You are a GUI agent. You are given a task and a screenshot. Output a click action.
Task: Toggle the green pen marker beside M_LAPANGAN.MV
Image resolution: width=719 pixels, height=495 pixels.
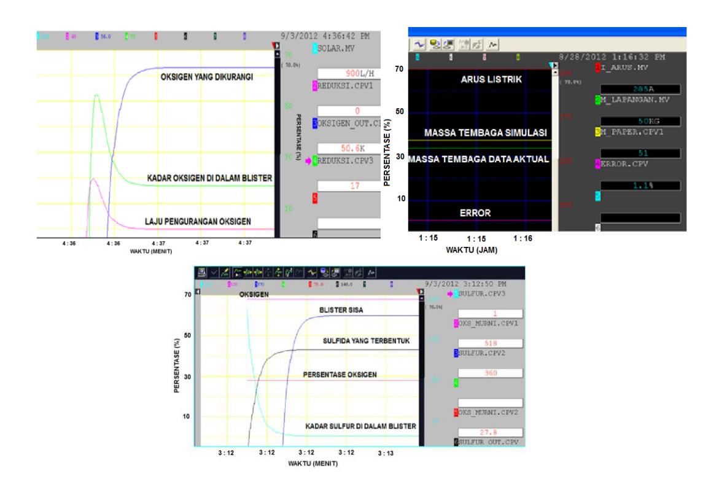[598, 99]
